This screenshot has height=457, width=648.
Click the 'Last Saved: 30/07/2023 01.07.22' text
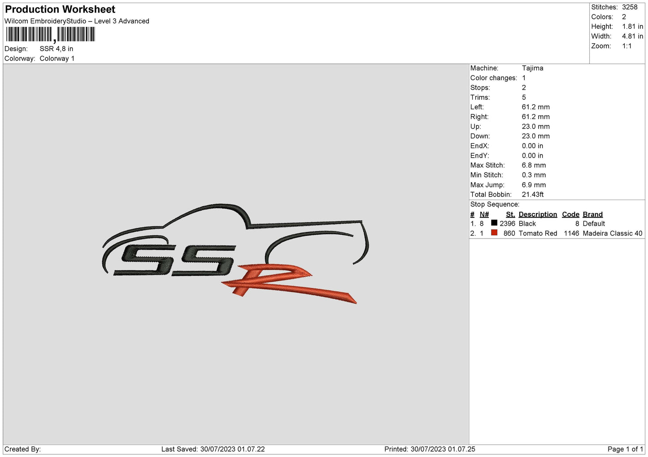(x=213, y=449)
